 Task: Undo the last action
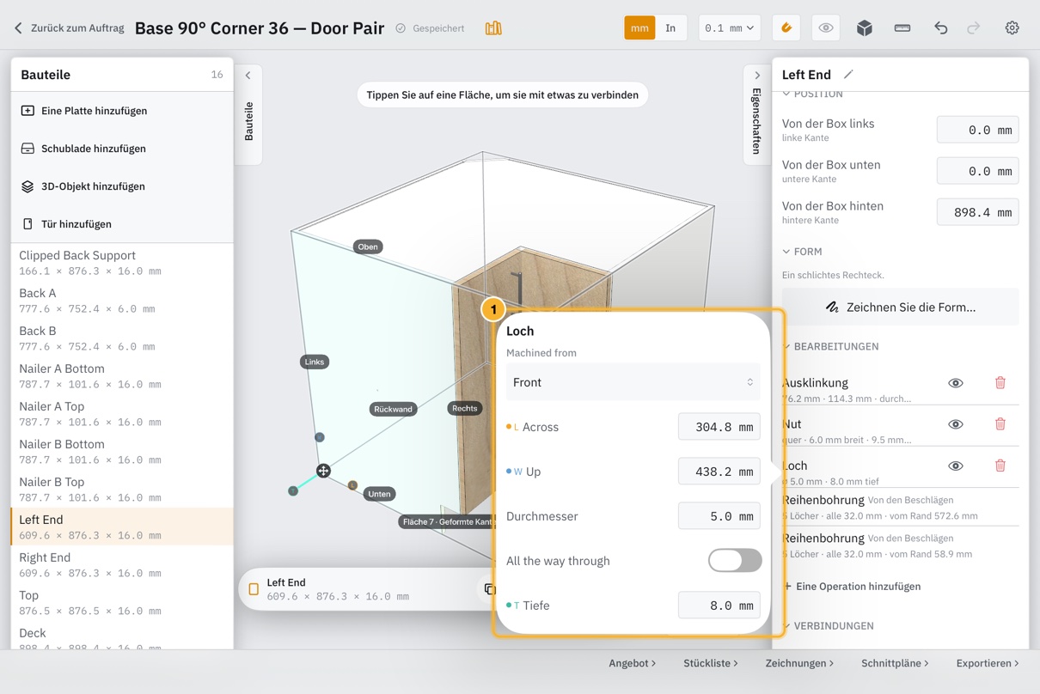click(x=941, y=28)
